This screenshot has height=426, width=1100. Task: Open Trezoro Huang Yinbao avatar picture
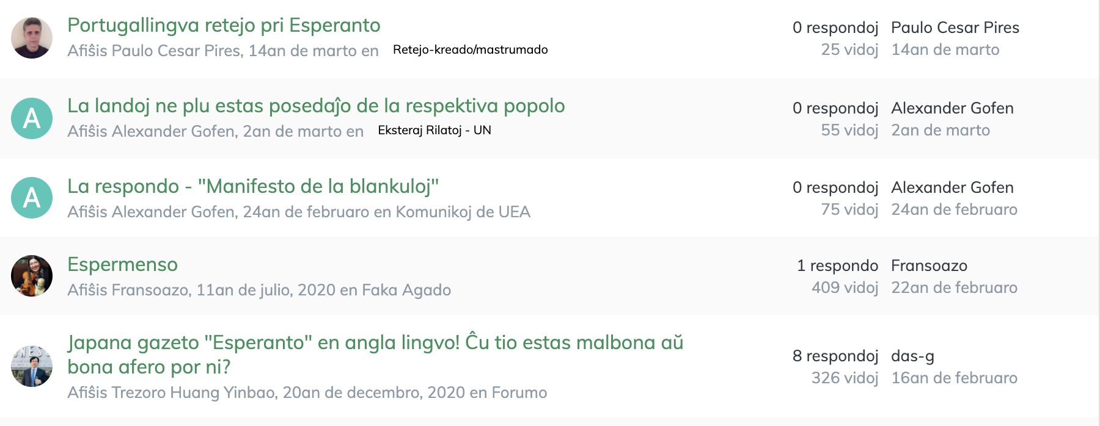(32, 366)
